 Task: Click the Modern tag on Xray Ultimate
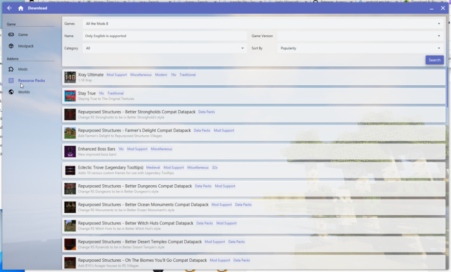(161, 75)
